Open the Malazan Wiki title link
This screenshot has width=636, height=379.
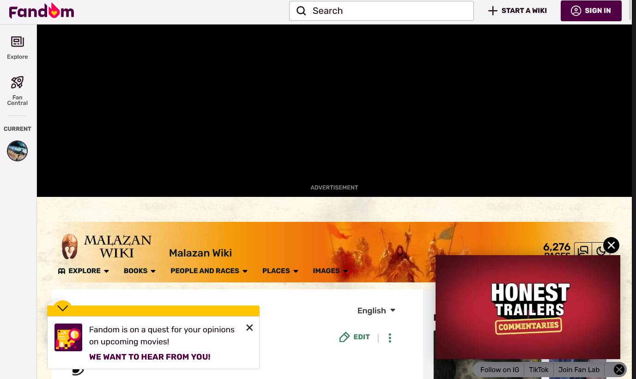coord(200,253)
